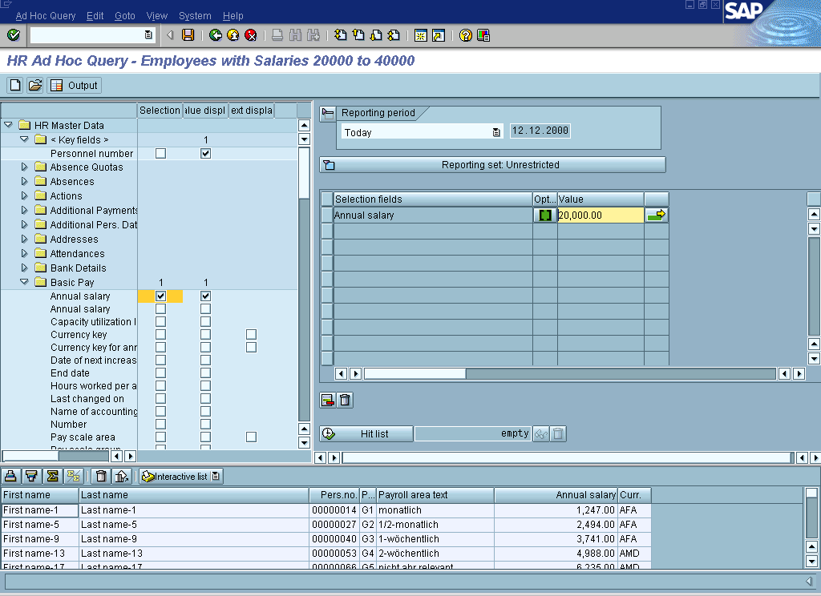Image resolution: width=821 pixels, height=596 pixels.
Task: Click the Set Filter funnel icon
Action: pyautogui.click(x=31, y=476)
